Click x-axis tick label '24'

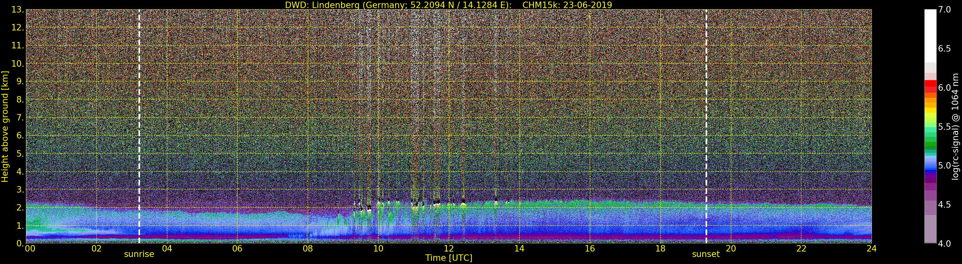pyautogui.click(x=872, y=248)
